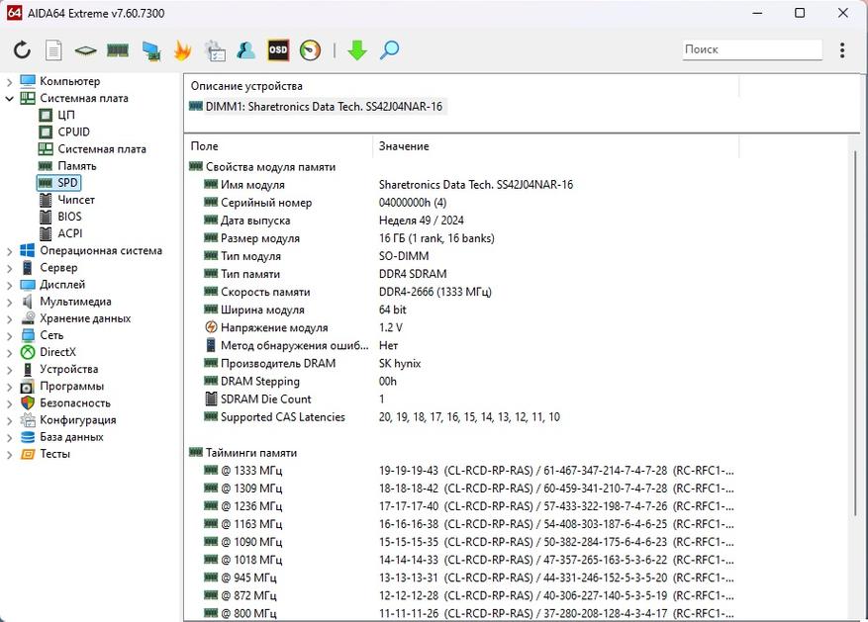Select the SPD tree item
The width and height of the screenshot is (868, 622).
point(58,183)
